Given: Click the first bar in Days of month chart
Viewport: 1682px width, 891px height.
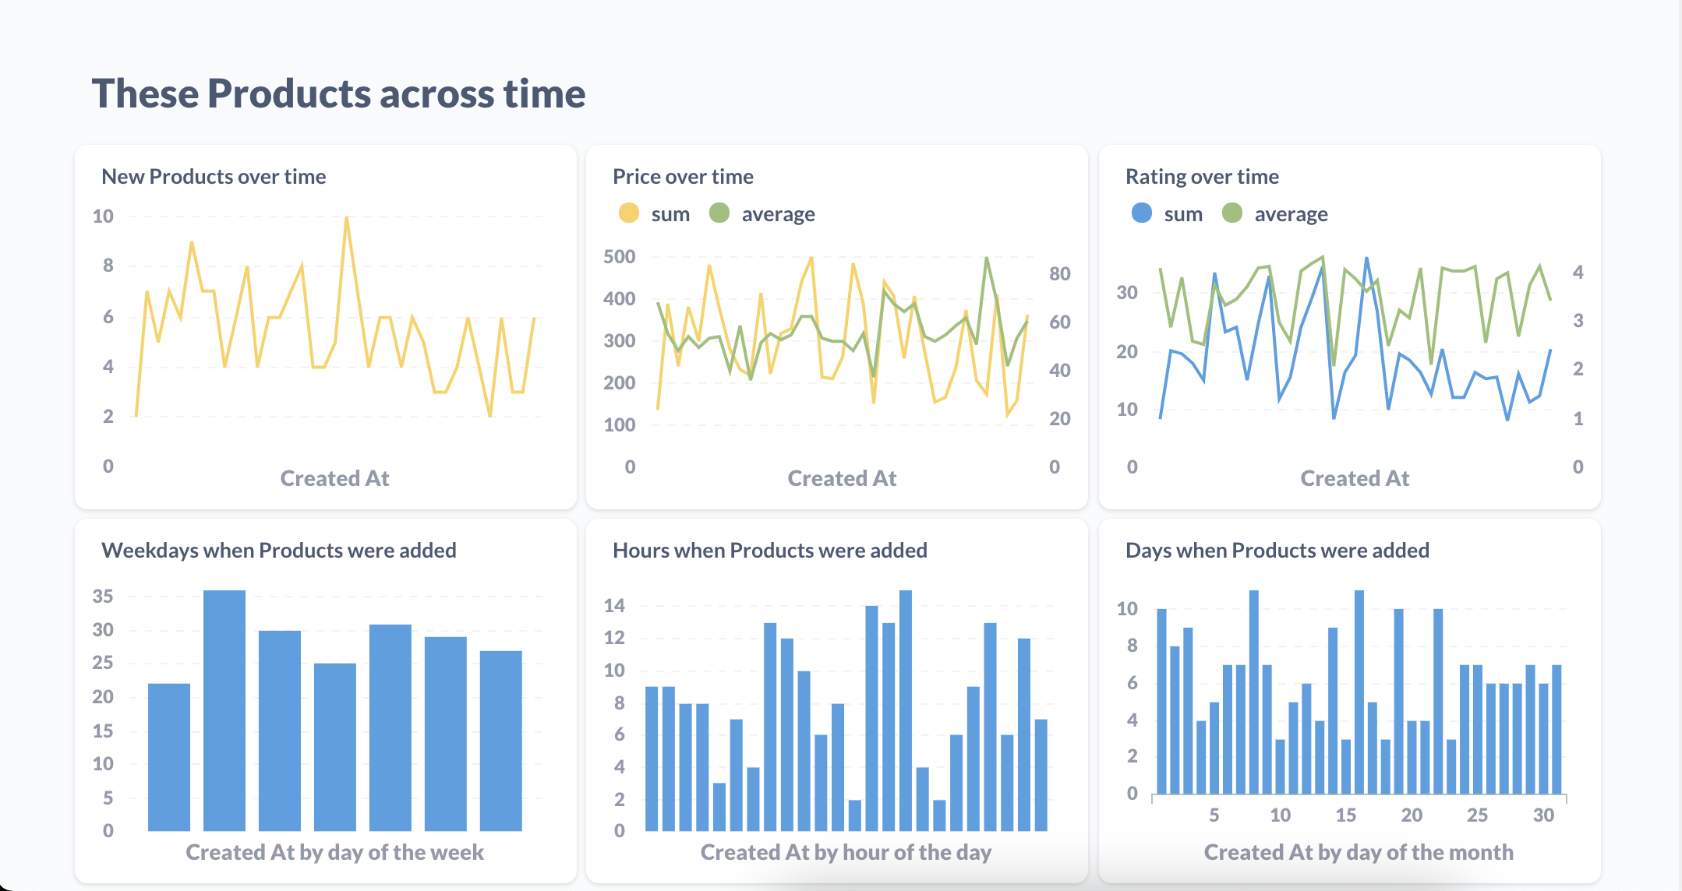Looking at the screenshot, I should pos(1161,701).
